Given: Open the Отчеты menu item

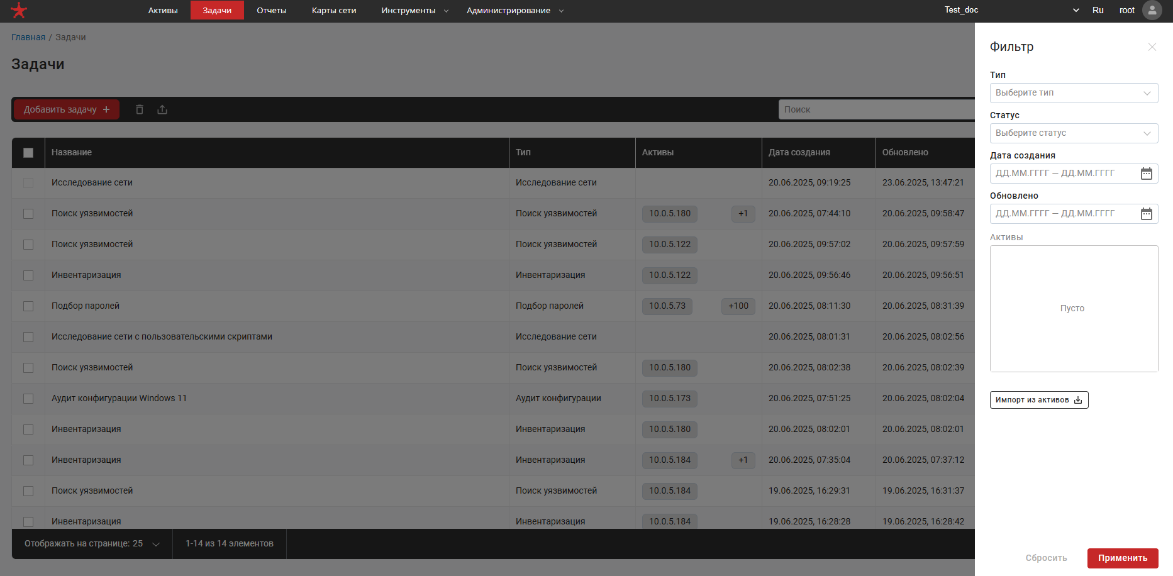Looking at the screenshot, I should pyautogui.click(x=271, y=10).
